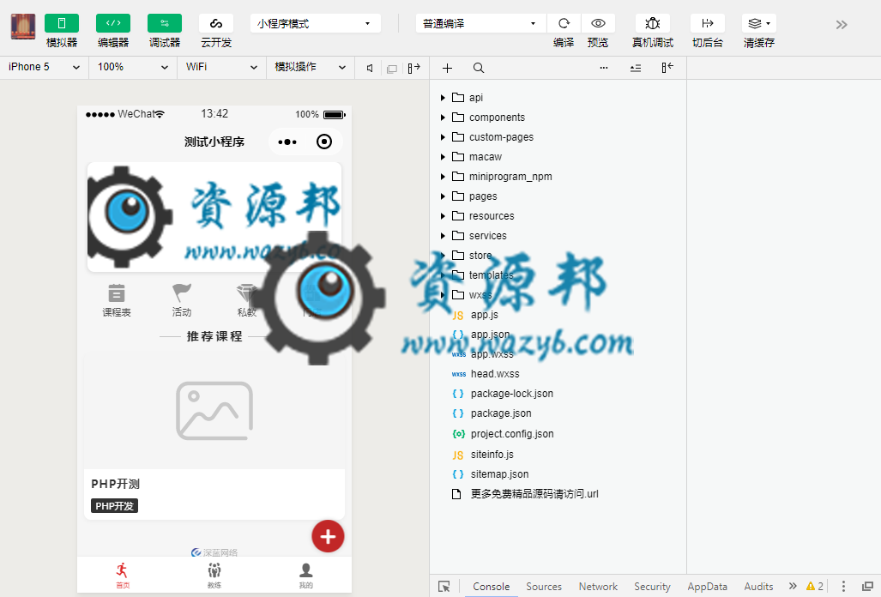Open the clear cache layers icon
The width and height of the screenshot is (881, 597).
[x=759, y=23]
